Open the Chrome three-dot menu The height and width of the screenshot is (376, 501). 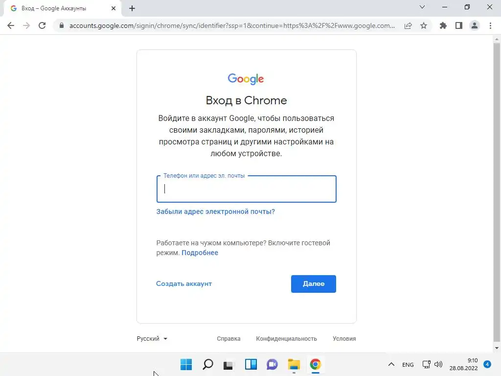[x=490, y=25]
